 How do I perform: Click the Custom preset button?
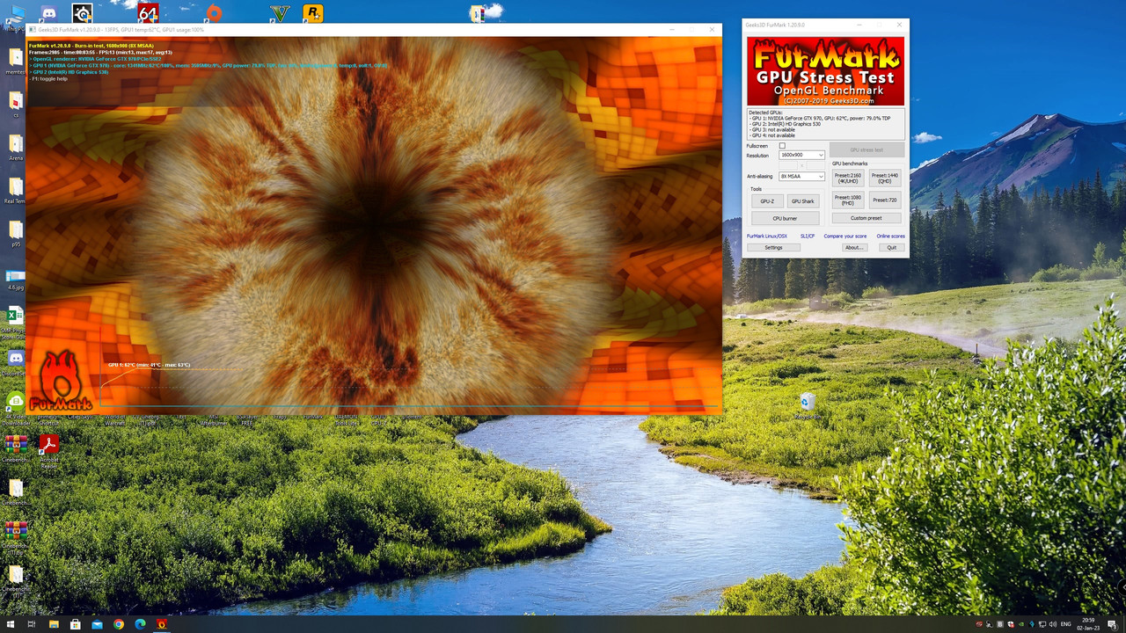click(866, 218)
